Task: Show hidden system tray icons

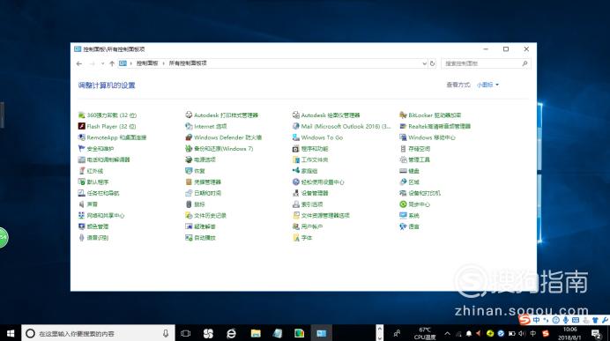Action: click(448, 333)
